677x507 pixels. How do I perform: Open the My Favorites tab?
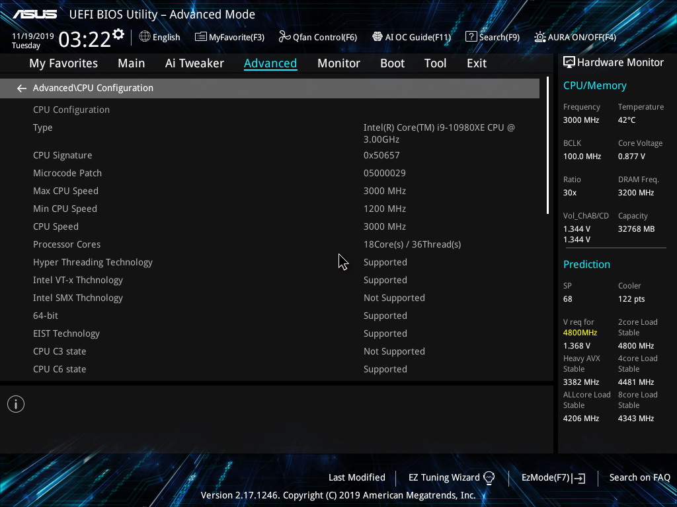pyautogui.click(x=63, y=63)
